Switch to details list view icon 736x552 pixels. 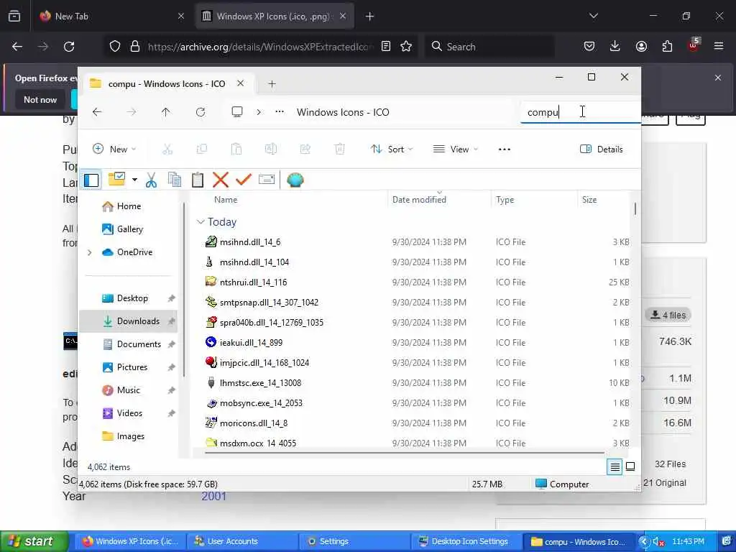pos(615,466)
